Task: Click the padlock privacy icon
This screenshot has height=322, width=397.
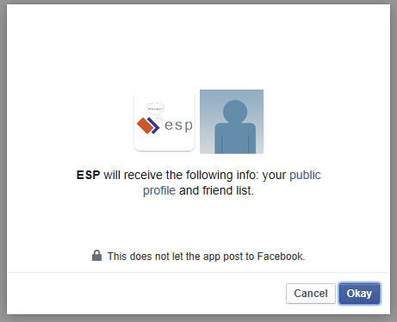Action: coord(96,256)
